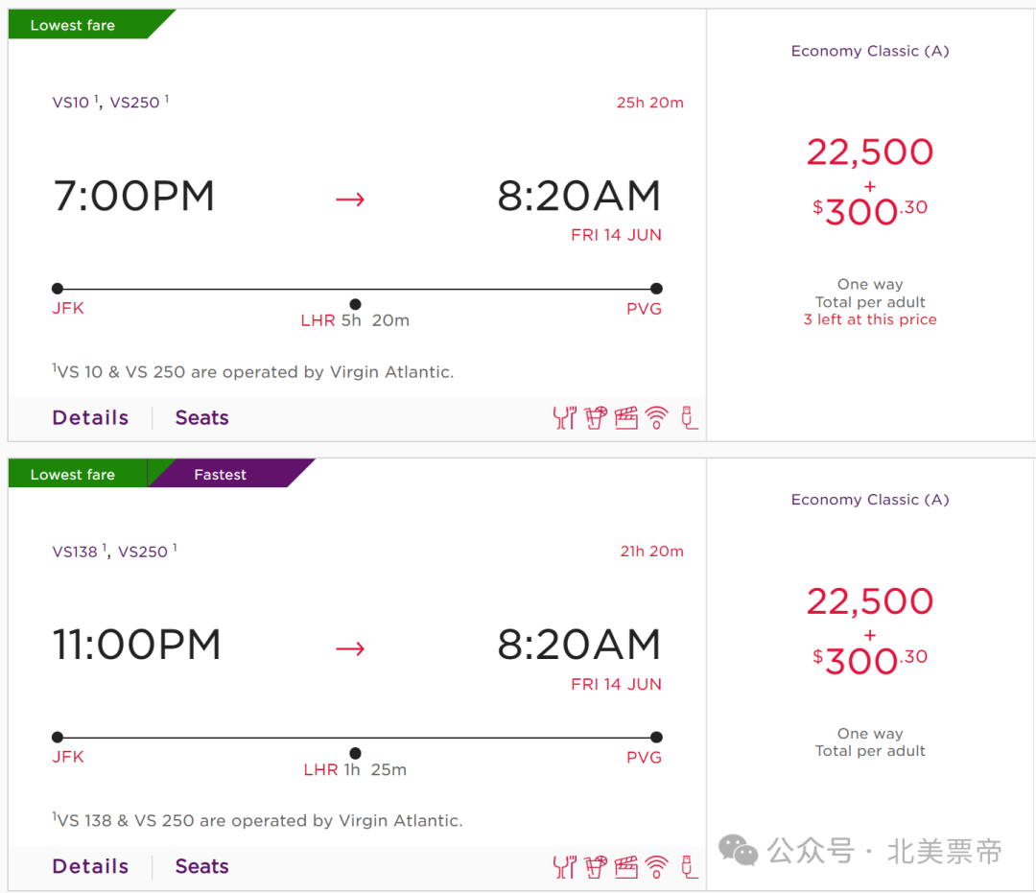
Task: Click the power outlet icon on the first flight
Action: (689, 418)
